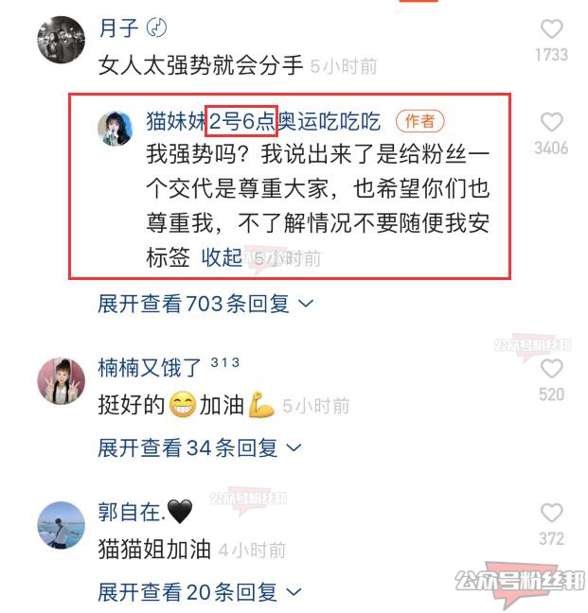
Task: Open username 月子
Action: click(118, 28)
